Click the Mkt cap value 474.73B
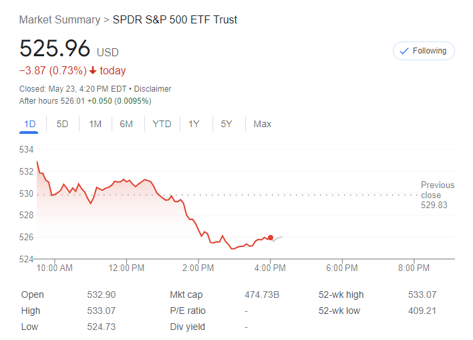Viewport: 473px width, 340px height. 262,294
